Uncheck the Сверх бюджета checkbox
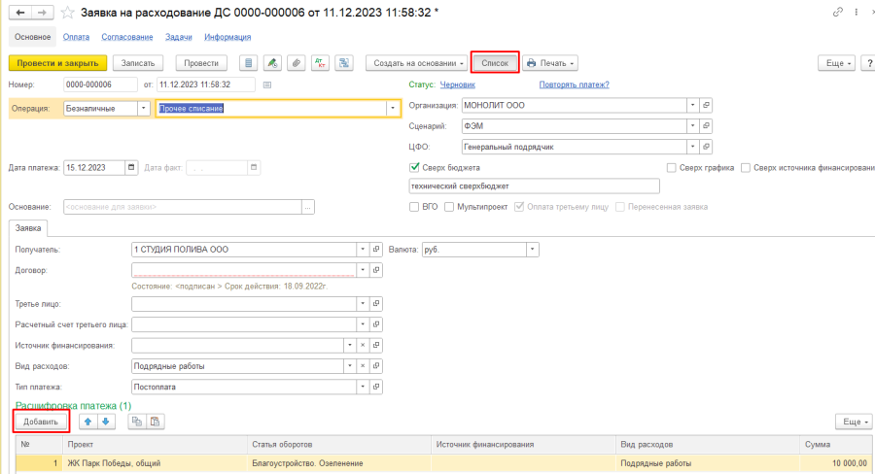Screen dimensions: 875x474 [415, 167]
